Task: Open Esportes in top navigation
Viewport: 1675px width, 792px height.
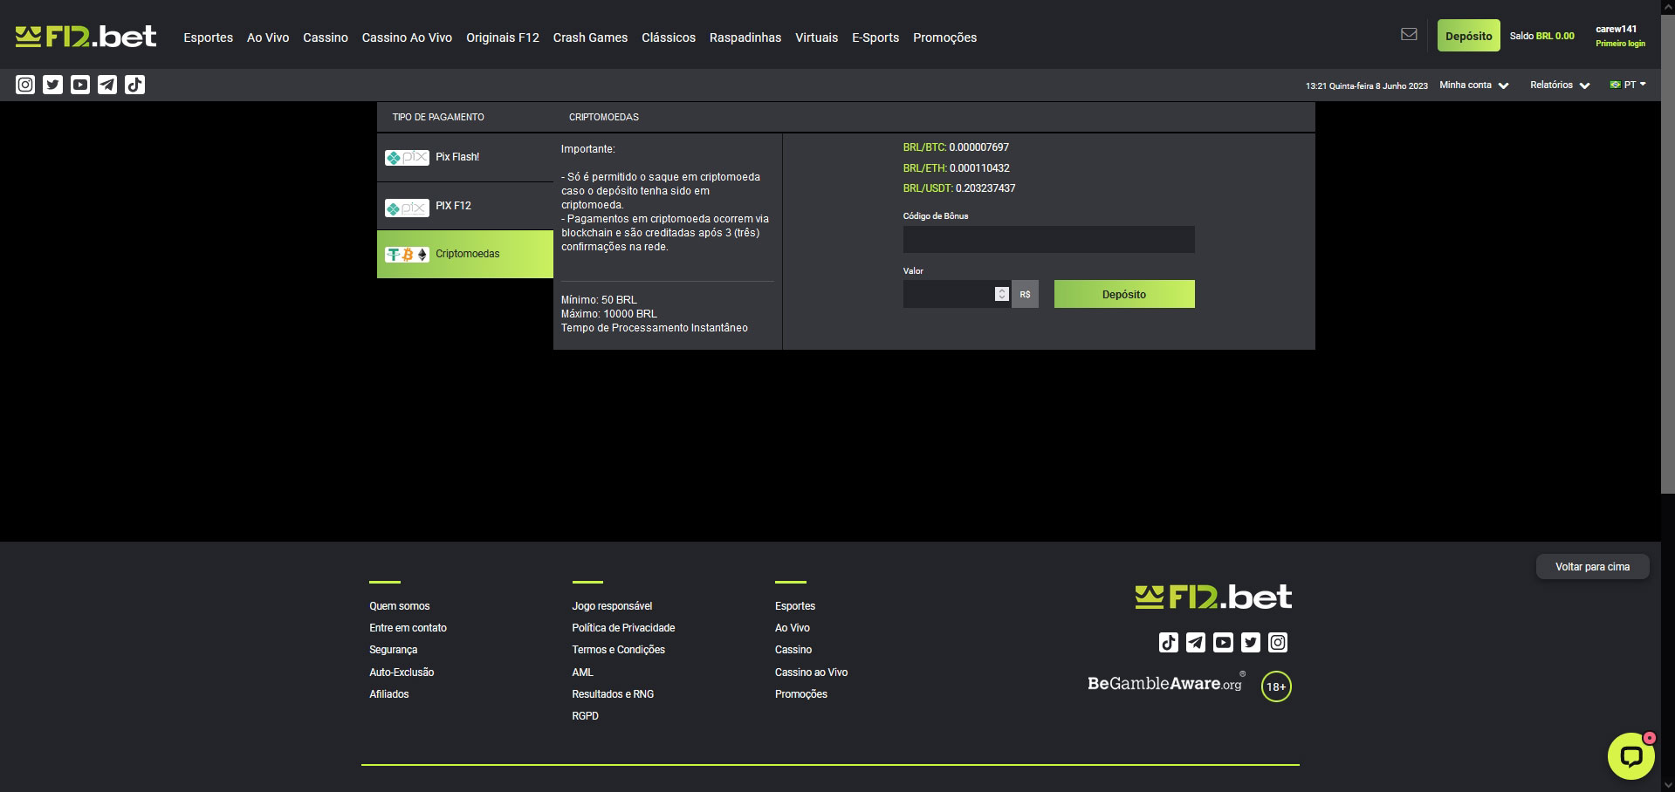Action: 208,38
